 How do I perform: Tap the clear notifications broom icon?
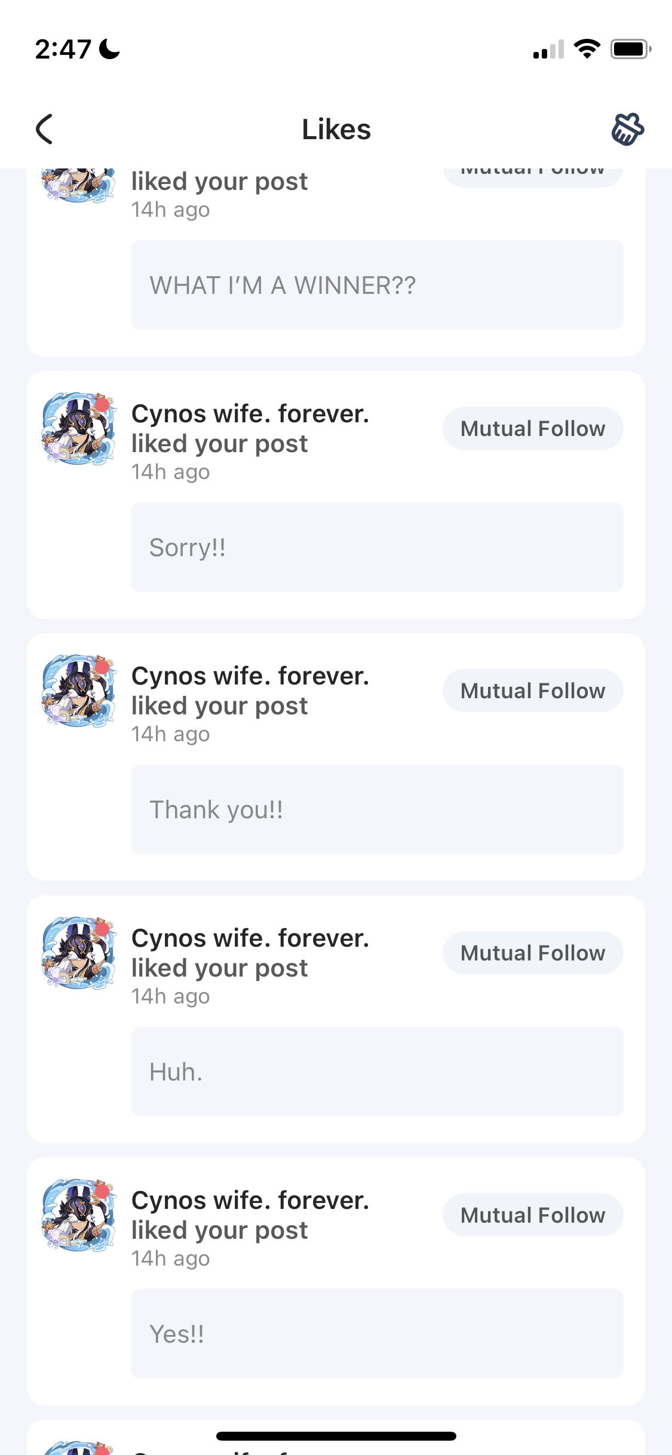627,129
